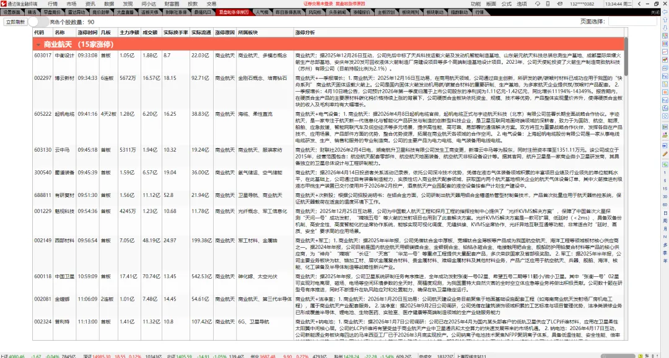The height and width of the screenshot is (358, 669).
Task: Switch to the 大盘直播 tab
Action: click(x=125, y=12)
